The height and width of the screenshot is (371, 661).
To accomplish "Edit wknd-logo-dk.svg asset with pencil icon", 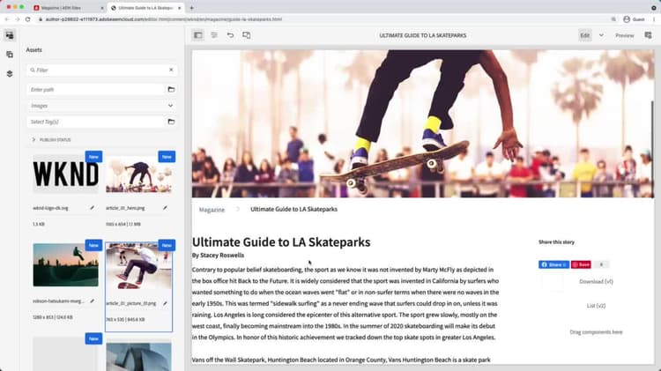I will [x=92, y=208].
